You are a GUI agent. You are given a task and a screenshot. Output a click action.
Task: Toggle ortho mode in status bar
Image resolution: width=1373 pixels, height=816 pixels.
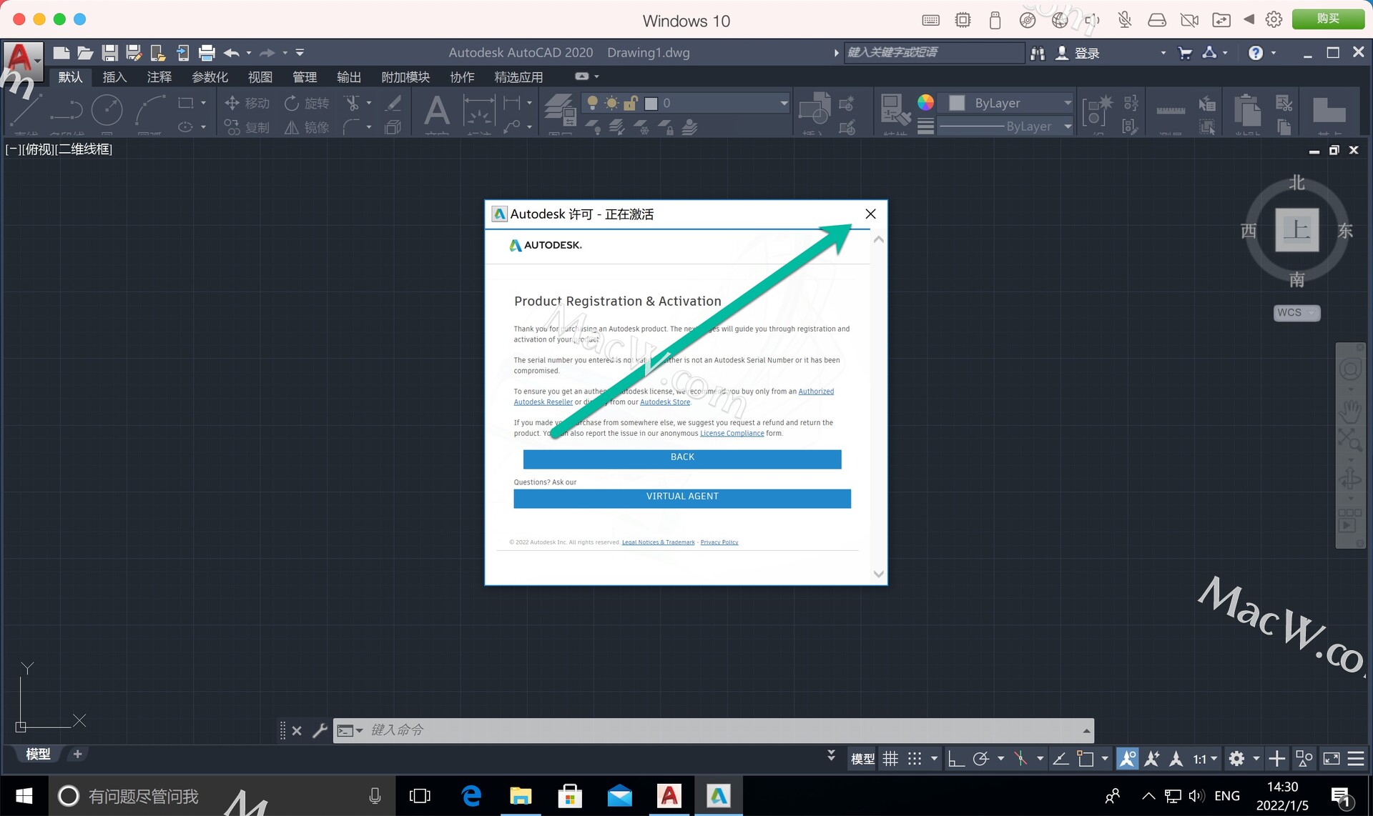tap(955, 759)
